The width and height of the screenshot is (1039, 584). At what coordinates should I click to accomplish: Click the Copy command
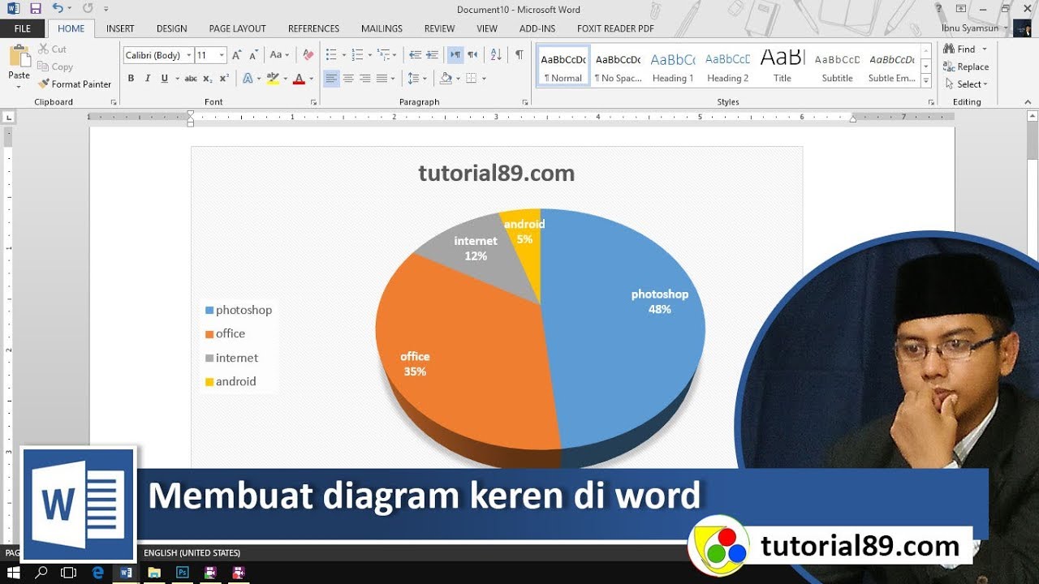coord(55,67)
